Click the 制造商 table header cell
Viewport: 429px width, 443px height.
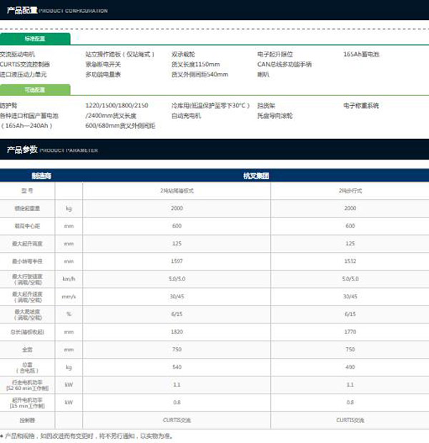[x=41, y=175]
